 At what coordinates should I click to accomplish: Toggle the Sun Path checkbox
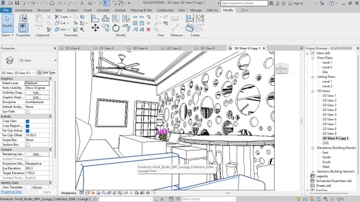coord(28,112)
